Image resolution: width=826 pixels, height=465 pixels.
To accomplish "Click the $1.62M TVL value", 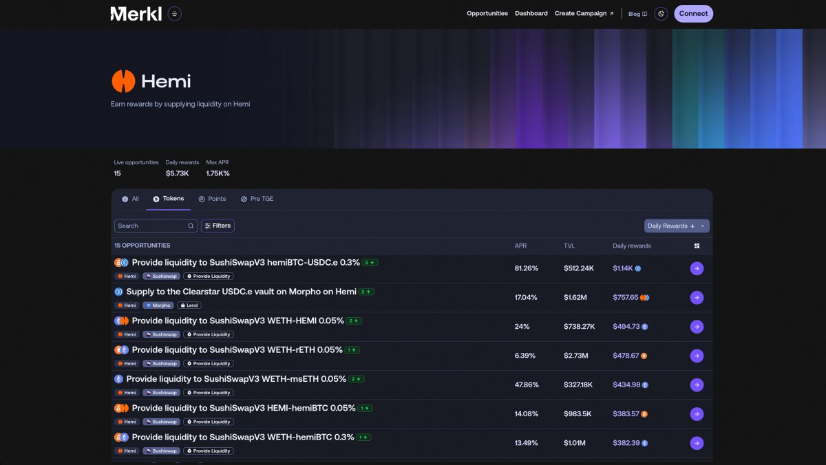I will coord(575,298).
